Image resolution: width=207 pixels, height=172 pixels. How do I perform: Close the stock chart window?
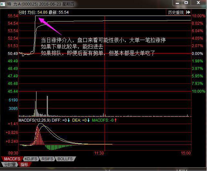(x=198, y=3)
